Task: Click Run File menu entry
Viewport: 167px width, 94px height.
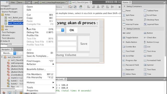Action: point(39,29)
